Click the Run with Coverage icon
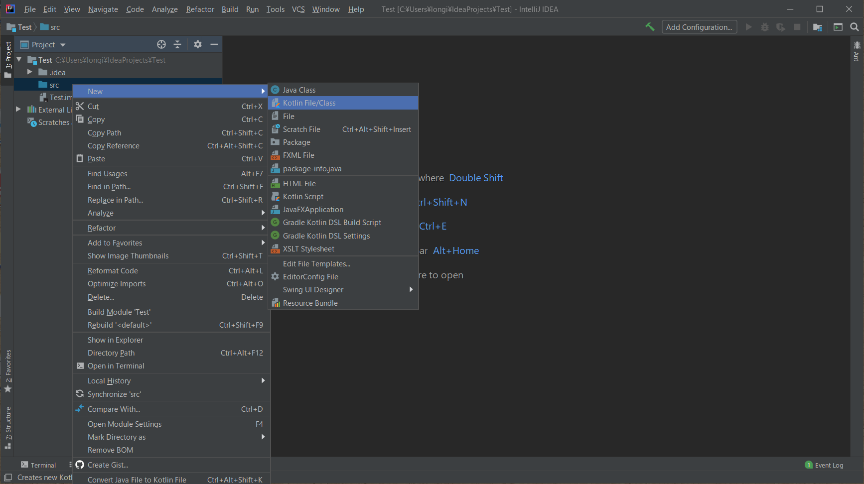This screenshot has width=864, height=484. [x=781, y=27]
